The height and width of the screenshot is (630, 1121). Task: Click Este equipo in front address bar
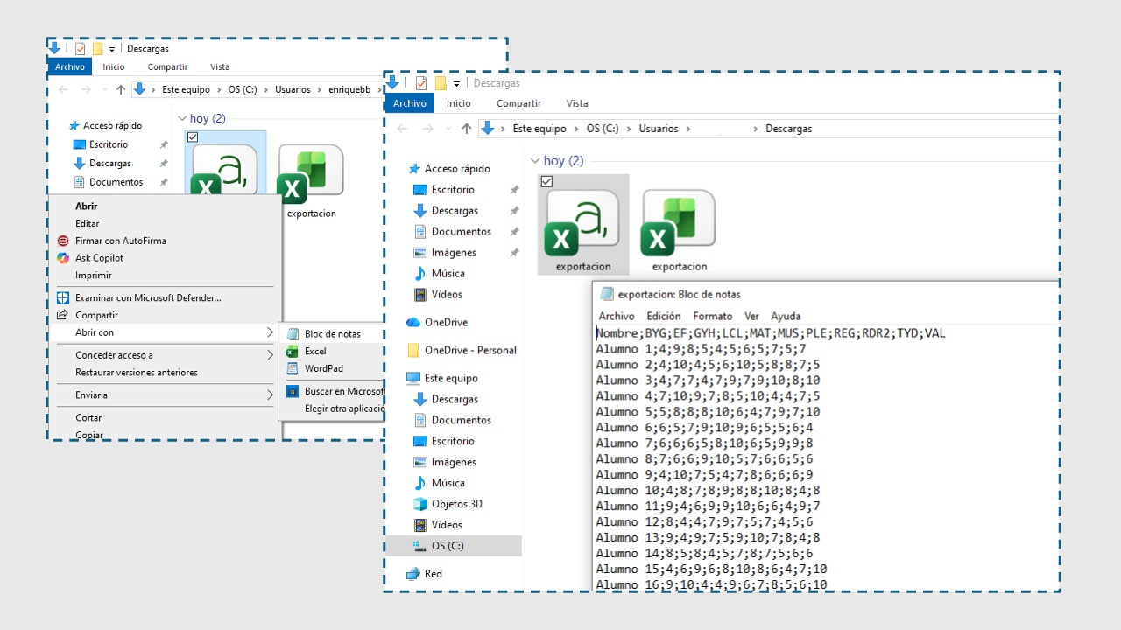pos(539,129)
